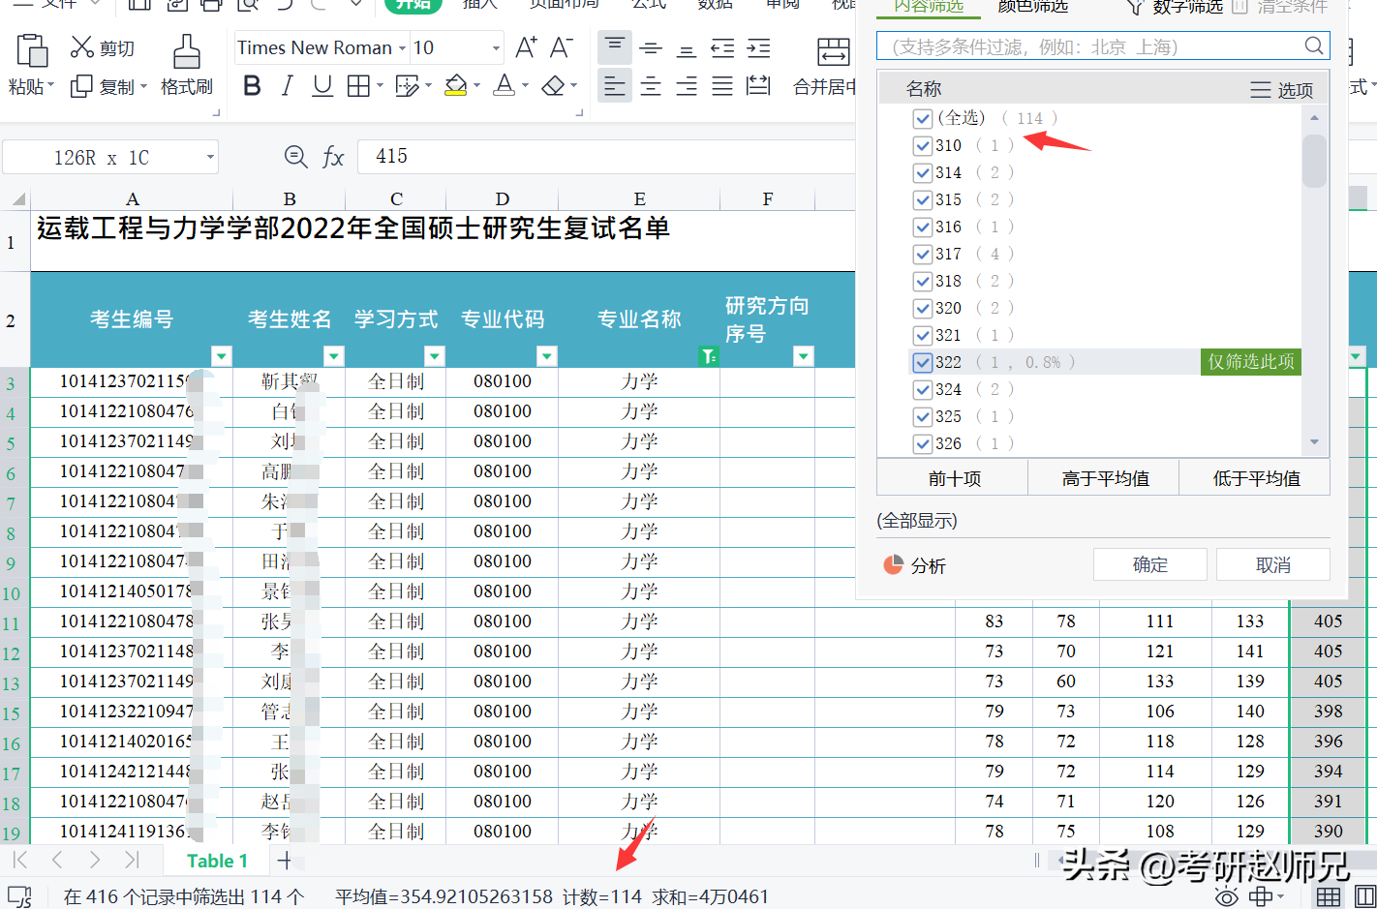Uncheck the 全选 select-all checkbox

[922, 118]
